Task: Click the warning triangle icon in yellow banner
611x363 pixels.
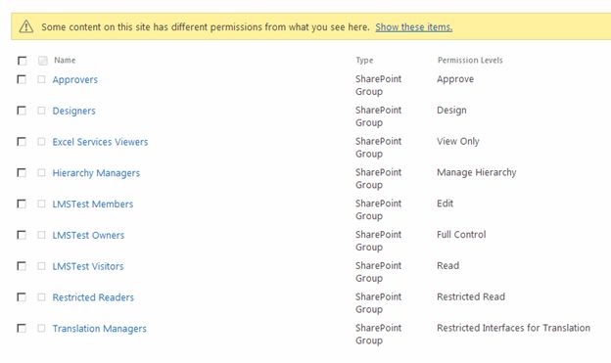Action: (x=26, y=26)
